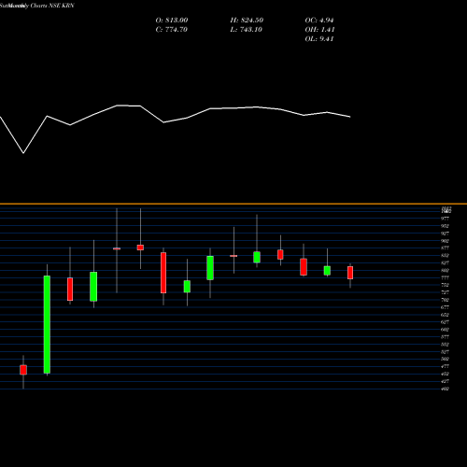Click the 802 price axis label

(x=445, y=270)
